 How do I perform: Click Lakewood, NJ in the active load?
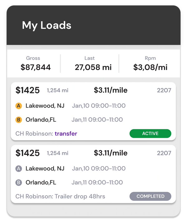[x=45, y=106]
